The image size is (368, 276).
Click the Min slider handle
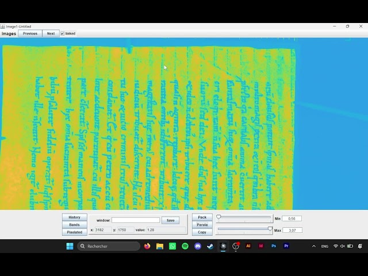click(x=218, y=217)
